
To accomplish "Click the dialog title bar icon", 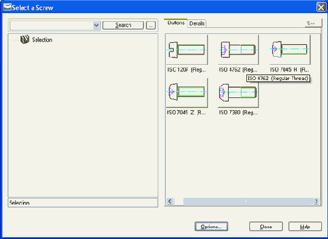I will tap(7, 7).
